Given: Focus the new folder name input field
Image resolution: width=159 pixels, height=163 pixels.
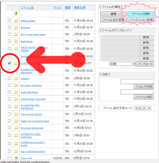Looking at the screenshot, I should point(137,81).
